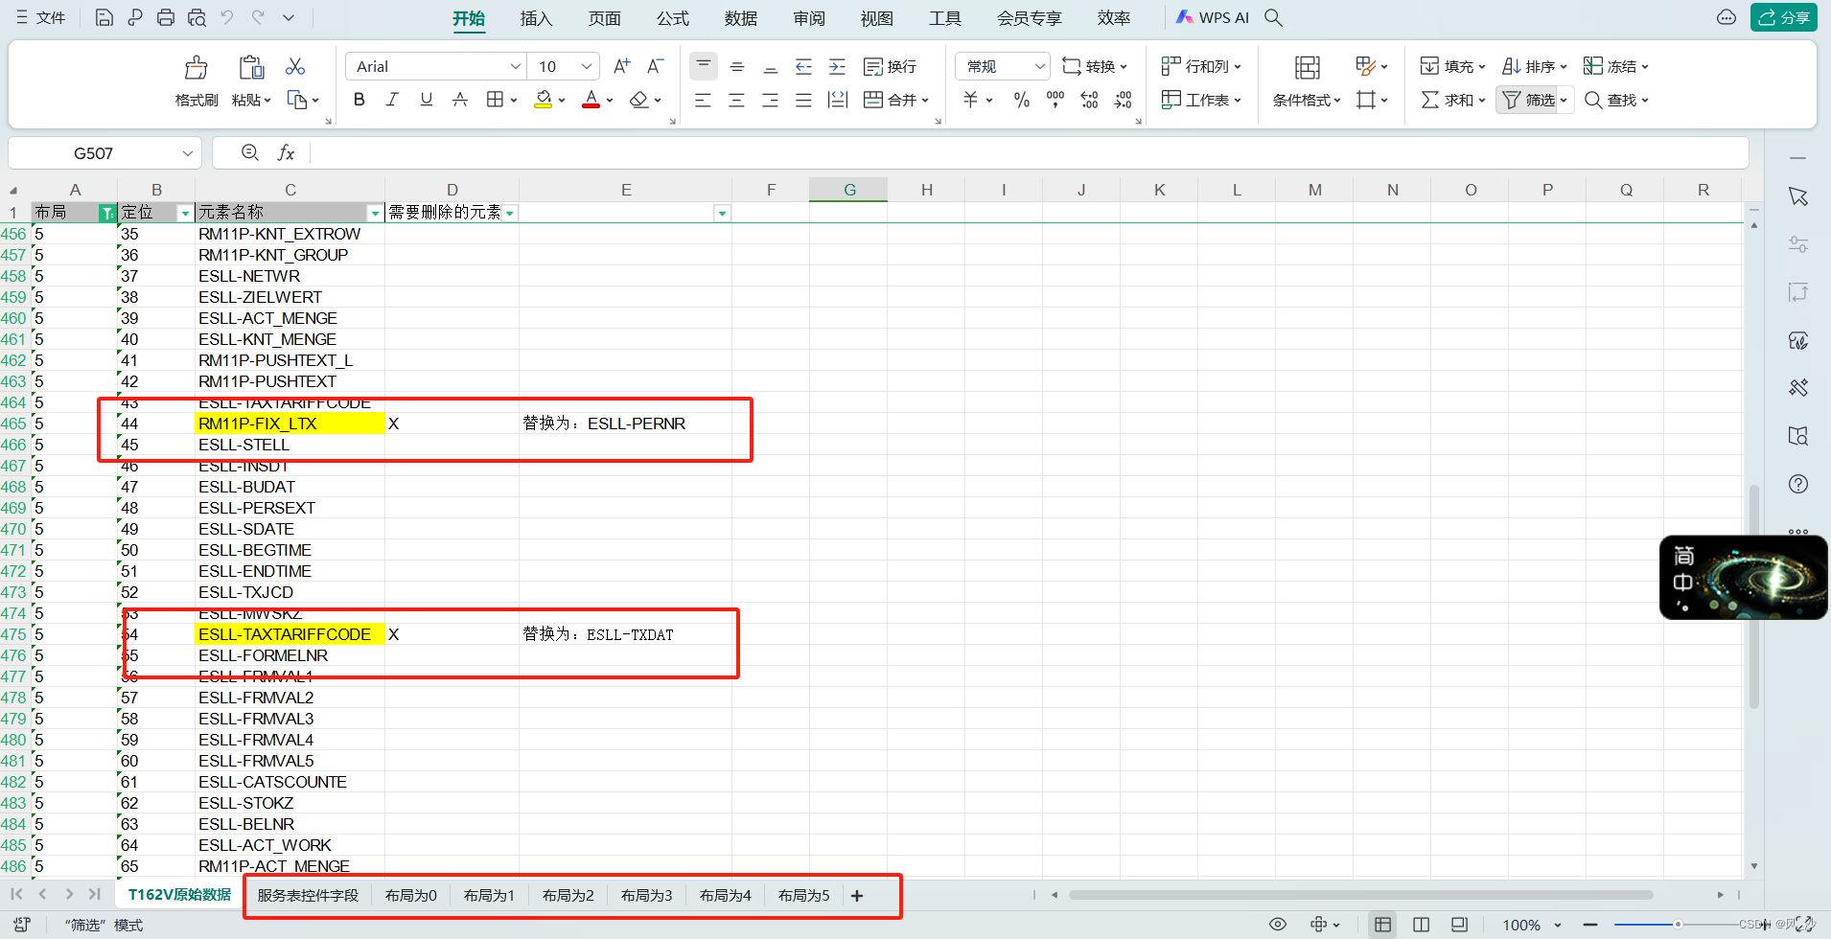Image resolution: width=1831 pixels, height=939 pixels.
Task: Click the Print icon in the quick toolbar
Action: [x=166, y=17]
